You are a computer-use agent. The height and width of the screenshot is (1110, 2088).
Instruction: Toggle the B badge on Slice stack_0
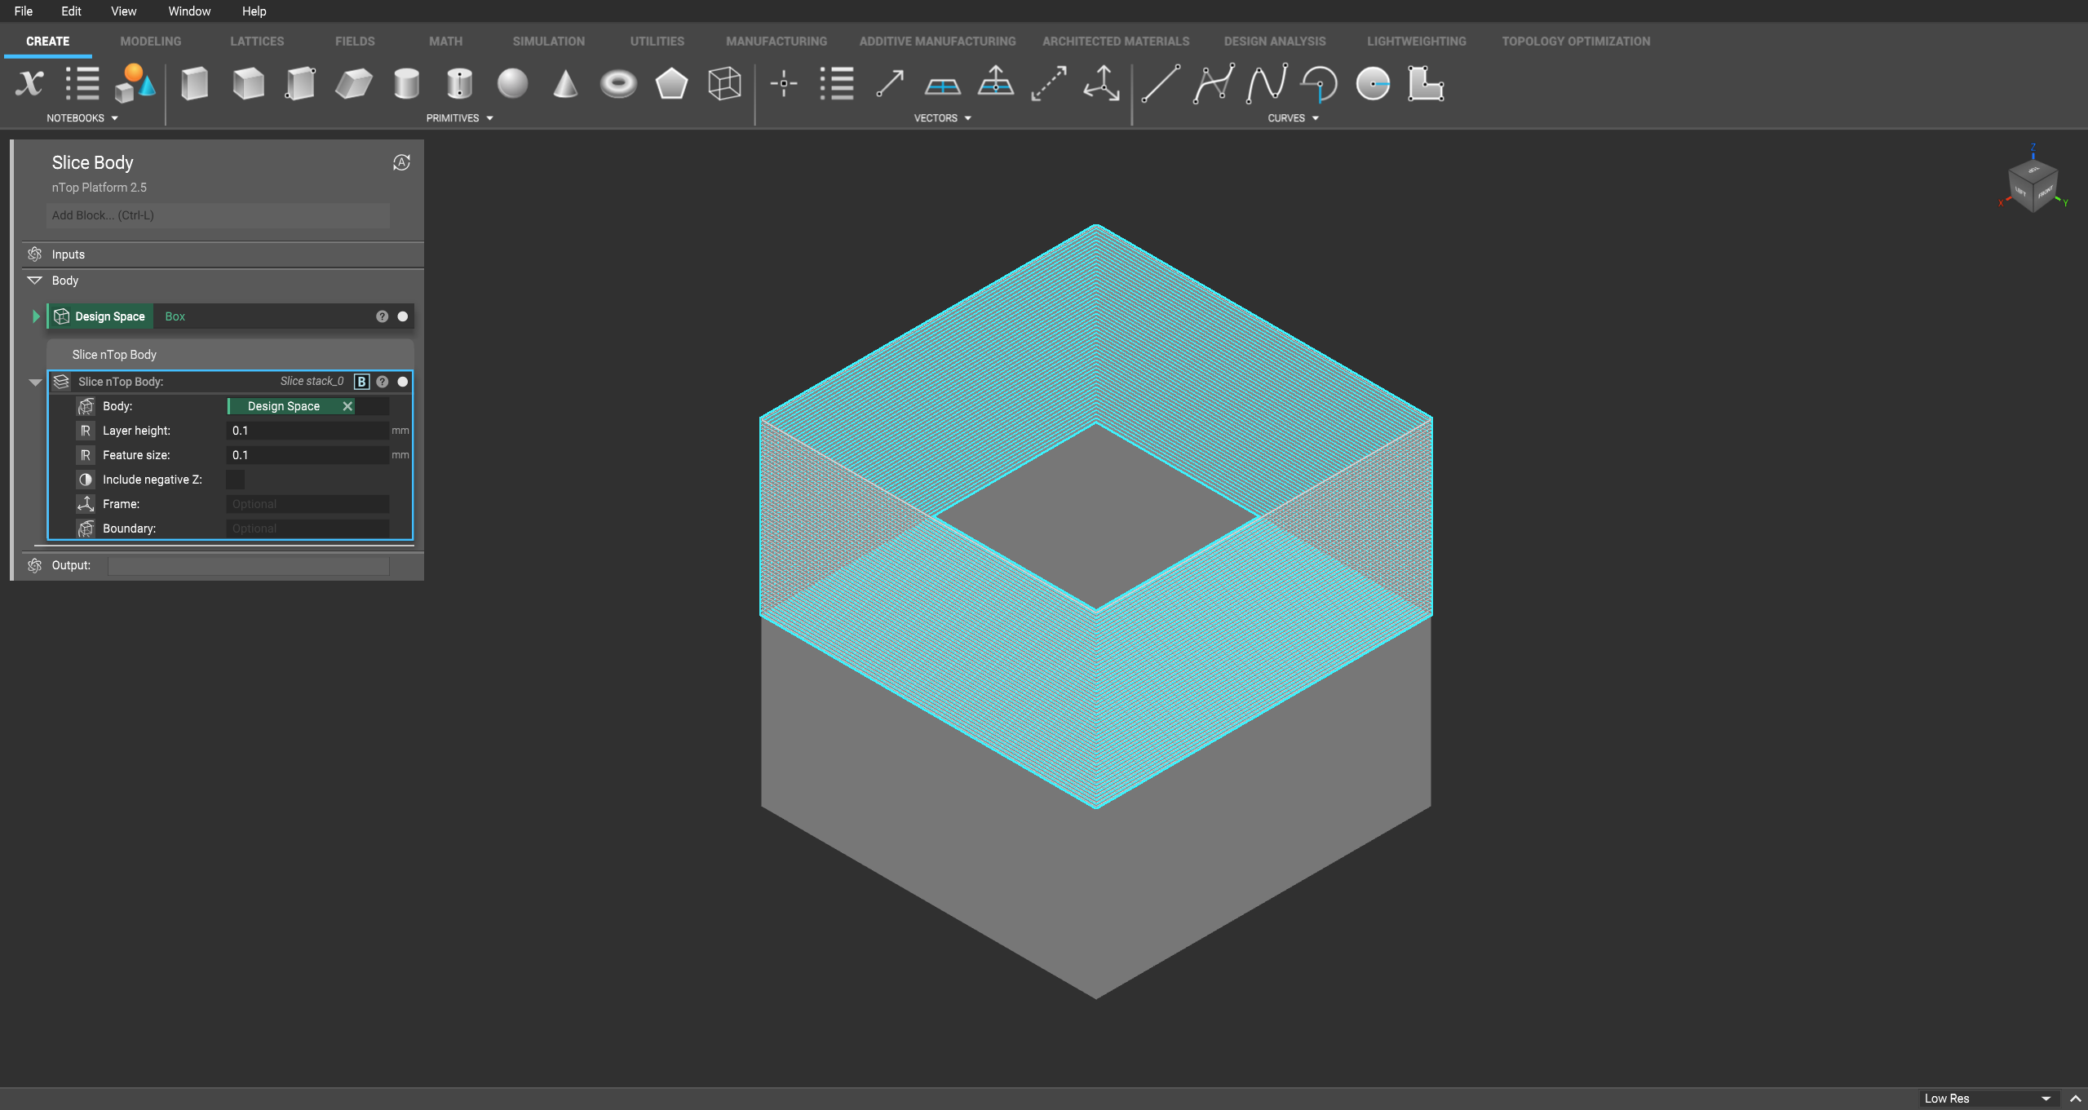(x=361, y=382)
